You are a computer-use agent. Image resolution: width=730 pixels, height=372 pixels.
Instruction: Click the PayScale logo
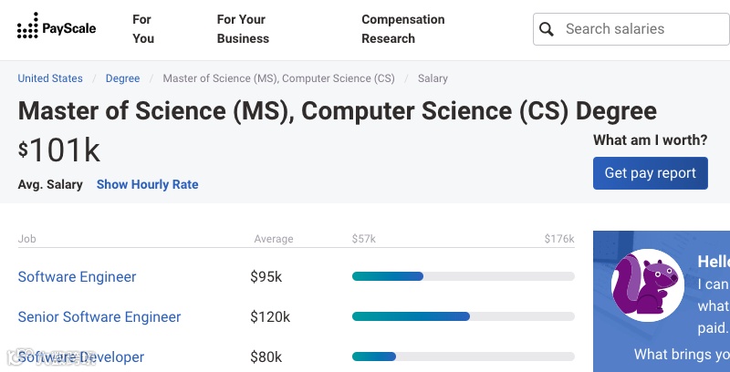click(x=57, y=28)
